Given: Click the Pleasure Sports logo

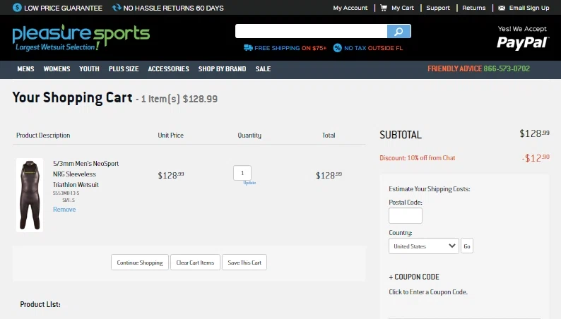Looking at the screenshot, I should [x=81, y=37].
